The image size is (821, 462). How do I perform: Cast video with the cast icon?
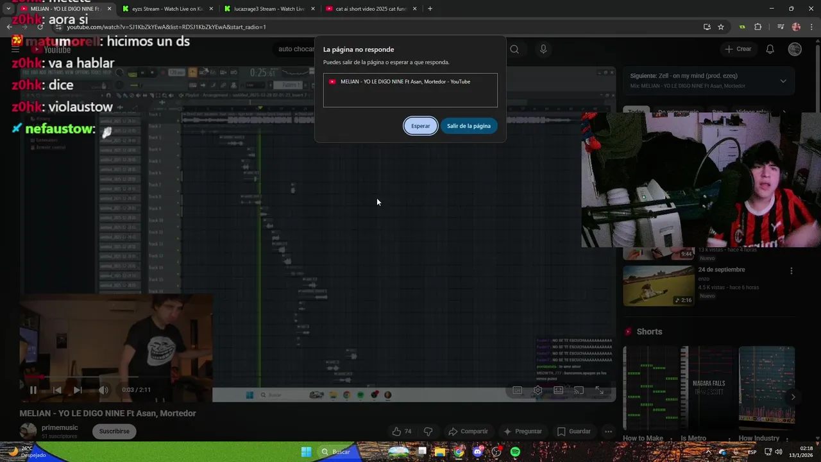tap(579, 390)
